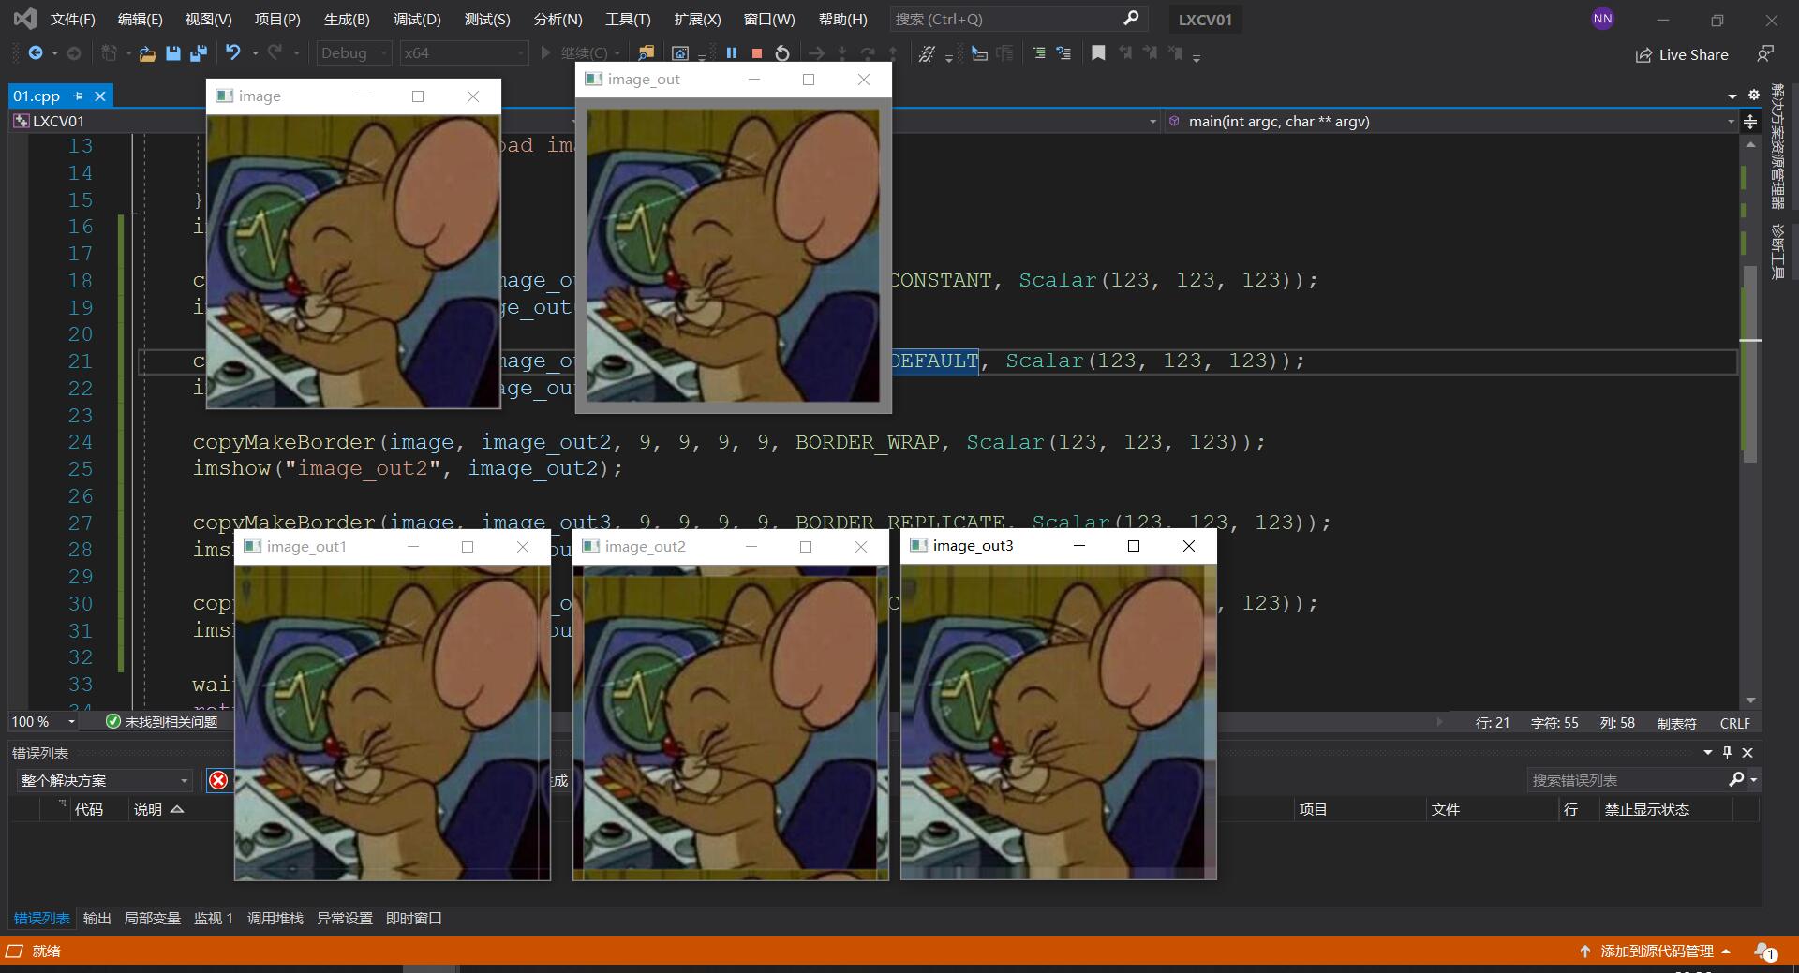The width and height of the screenshot is (1799, 973).
Task: Click the feedback icon beside Live Share
Action: (x=1765, y=54)
